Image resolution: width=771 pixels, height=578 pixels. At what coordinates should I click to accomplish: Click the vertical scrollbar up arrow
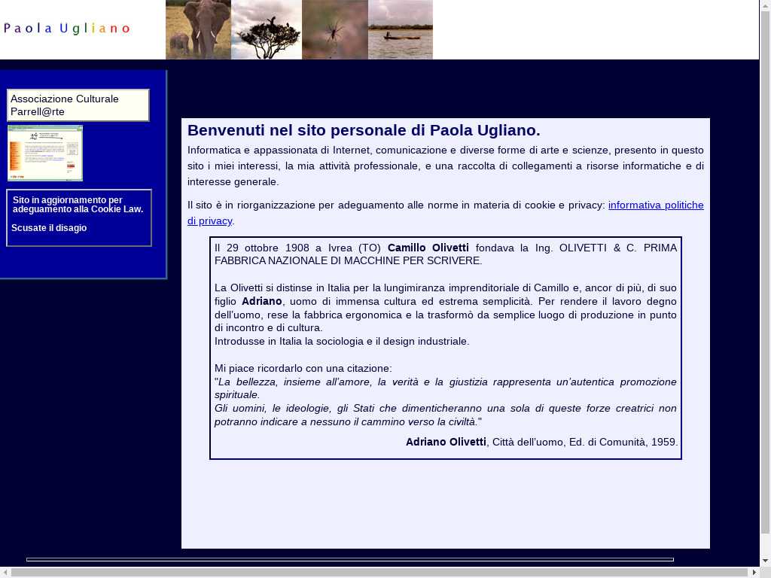pyautogui.click(x=765, y=6)
